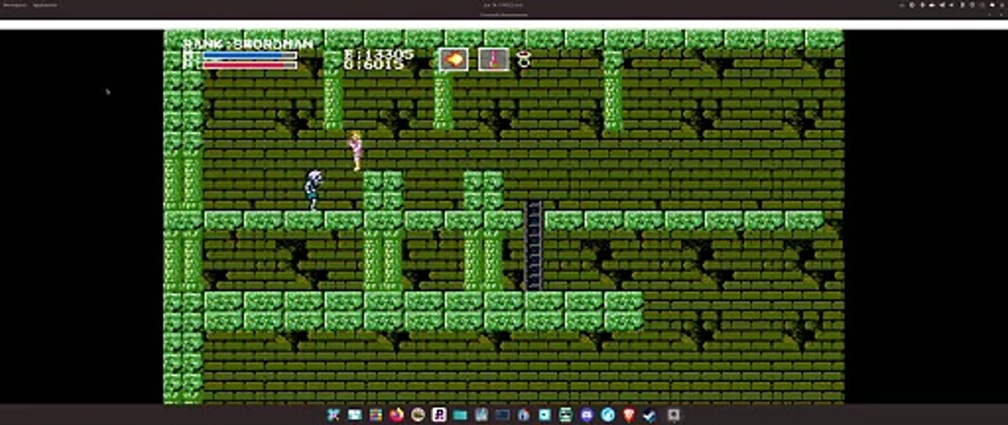Click the armored hero character
The image size is (1008, 425).
pos(313,190)
